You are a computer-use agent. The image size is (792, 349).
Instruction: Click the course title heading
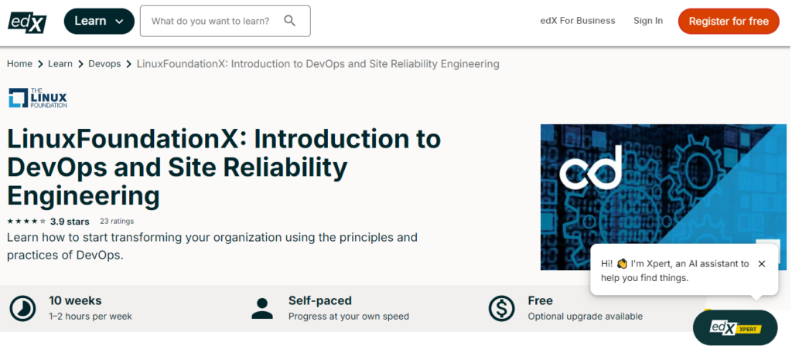point(224,168)
